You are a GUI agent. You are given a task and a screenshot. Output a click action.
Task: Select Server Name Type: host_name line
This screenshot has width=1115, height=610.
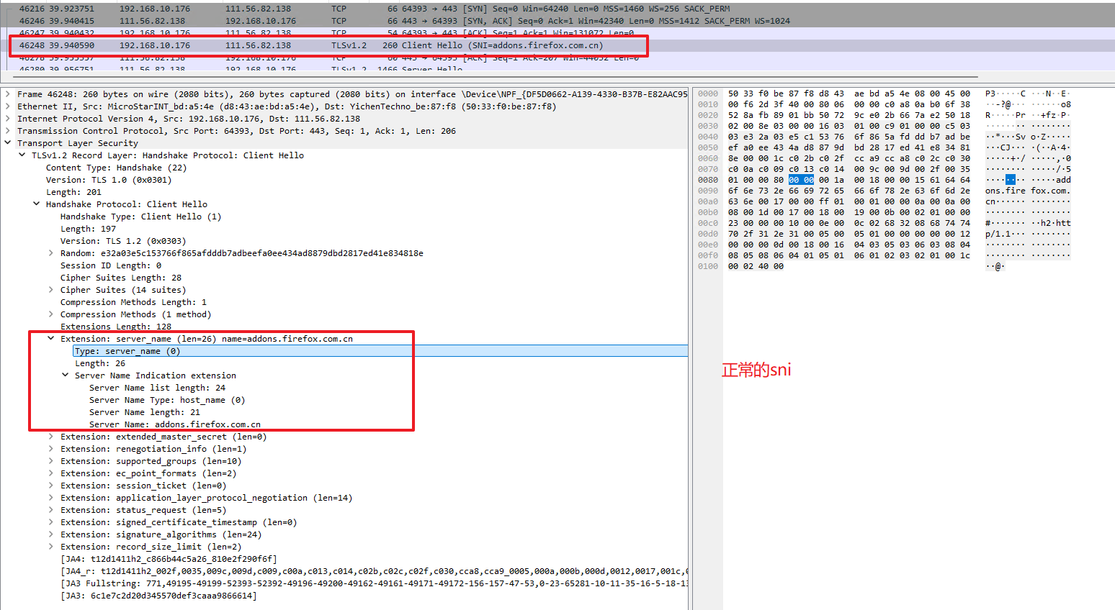coord(167,400)
